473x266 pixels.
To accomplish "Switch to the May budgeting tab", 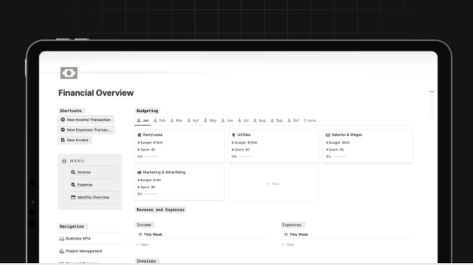I will tap(210, 120).
